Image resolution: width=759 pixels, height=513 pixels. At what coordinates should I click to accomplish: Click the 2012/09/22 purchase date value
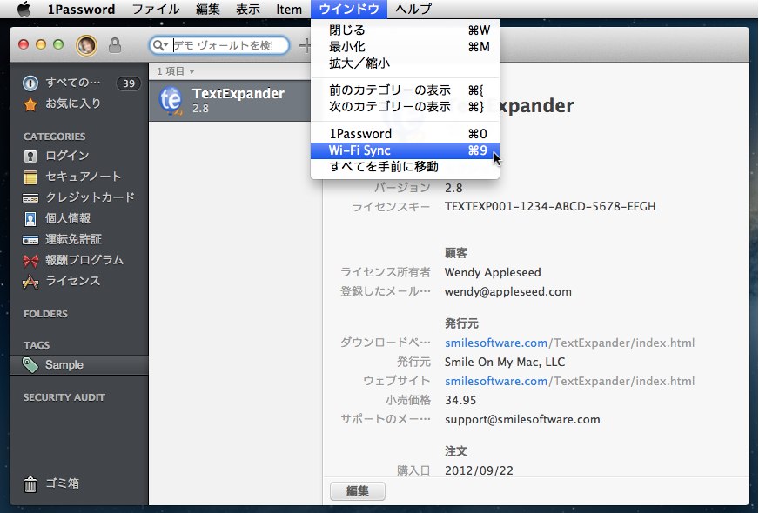pos(479,470)
